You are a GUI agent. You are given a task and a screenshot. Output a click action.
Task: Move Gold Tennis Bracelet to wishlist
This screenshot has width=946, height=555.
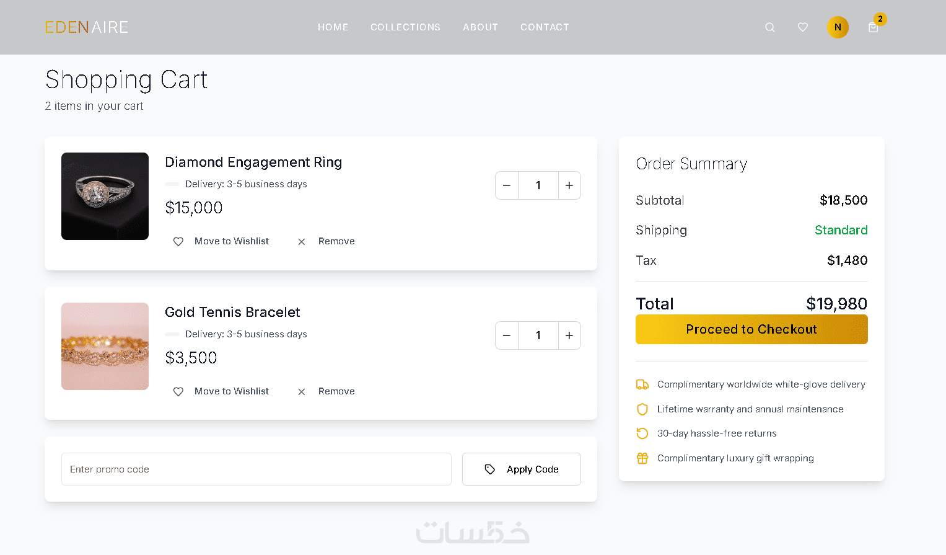[x=221, y=391]
